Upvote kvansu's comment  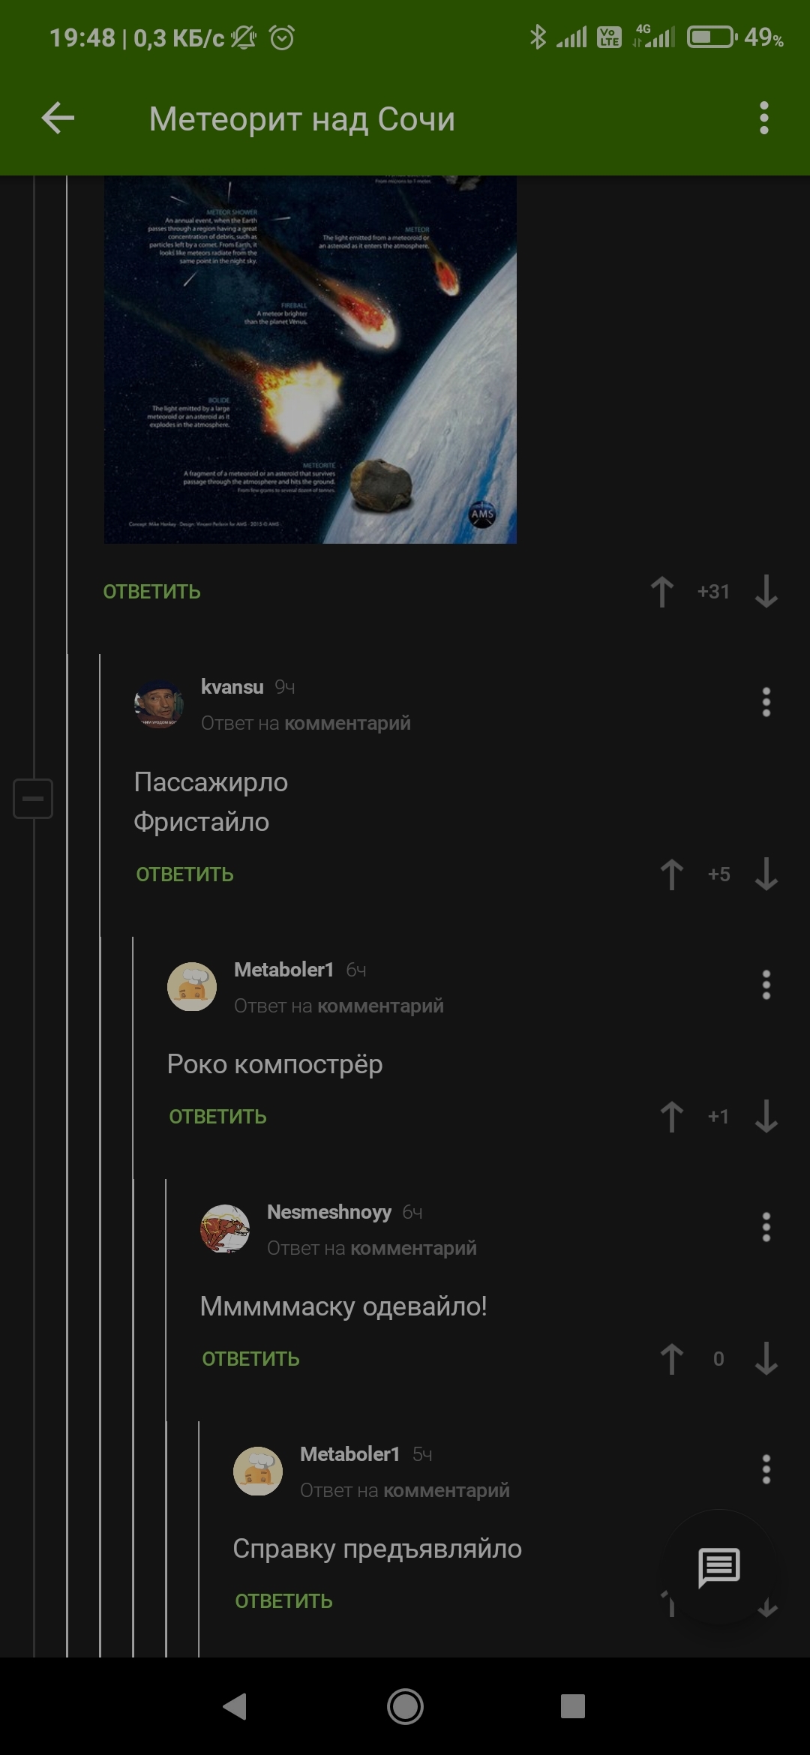pos(671,874)
